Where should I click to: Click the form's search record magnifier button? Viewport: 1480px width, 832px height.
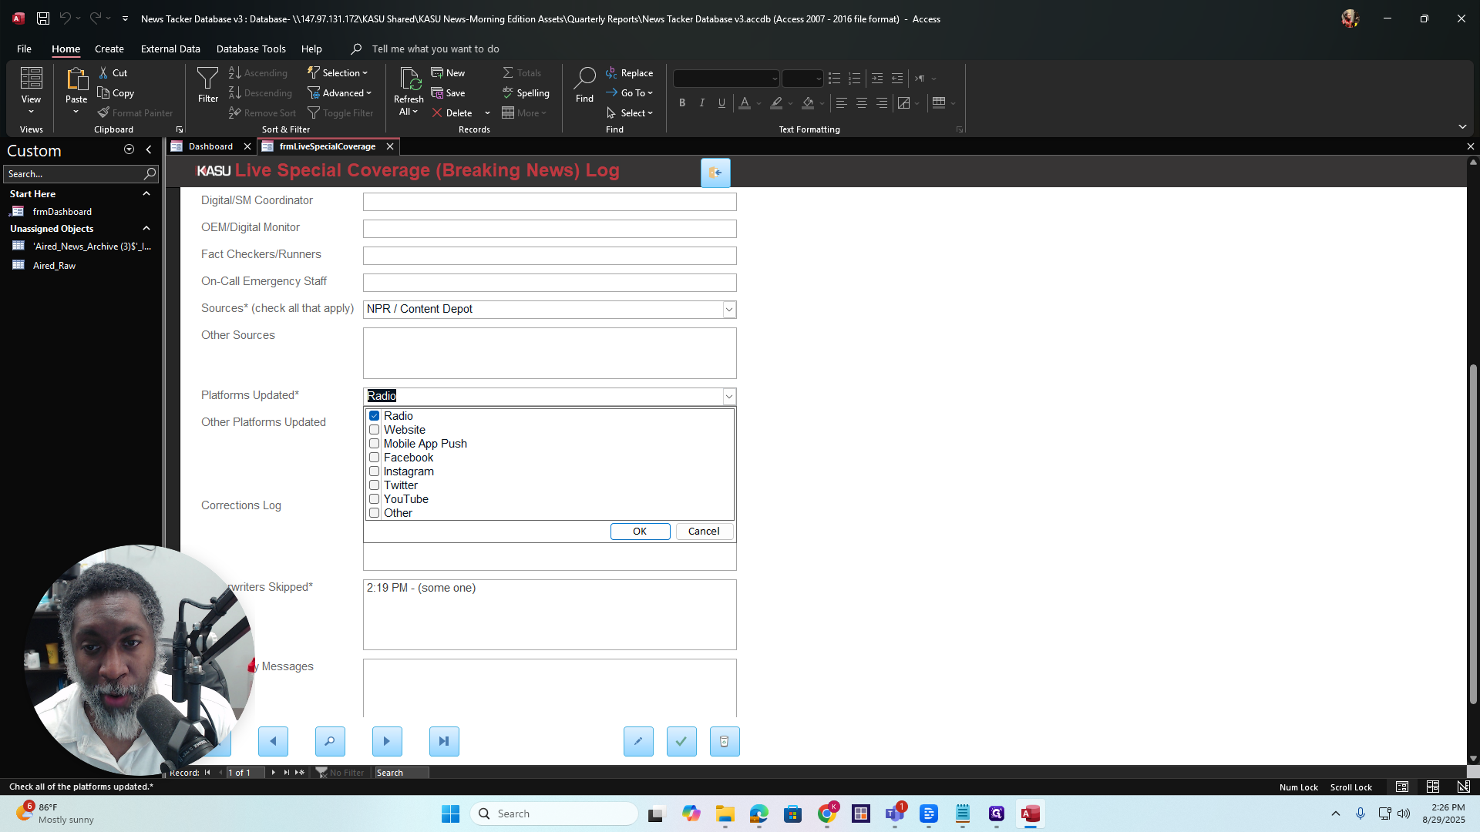pyautogui.click(x=330, y=741)
